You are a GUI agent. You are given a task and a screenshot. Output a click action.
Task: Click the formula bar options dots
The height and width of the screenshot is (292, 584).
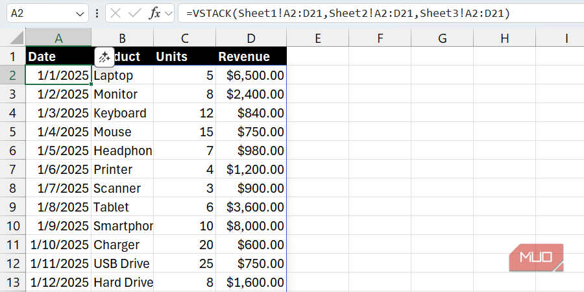point(97,13)
